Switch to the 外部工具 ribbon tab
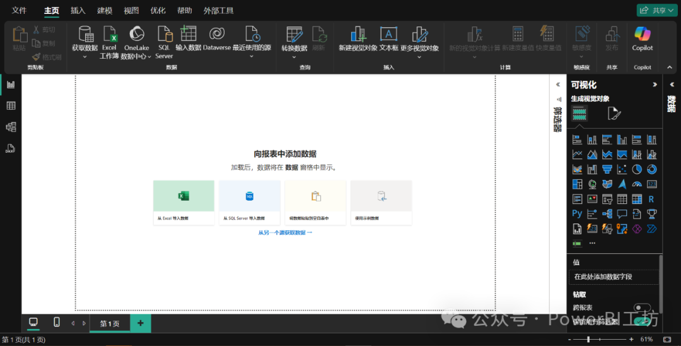This screenshot has width=681, height=346. tap(218, 11)
